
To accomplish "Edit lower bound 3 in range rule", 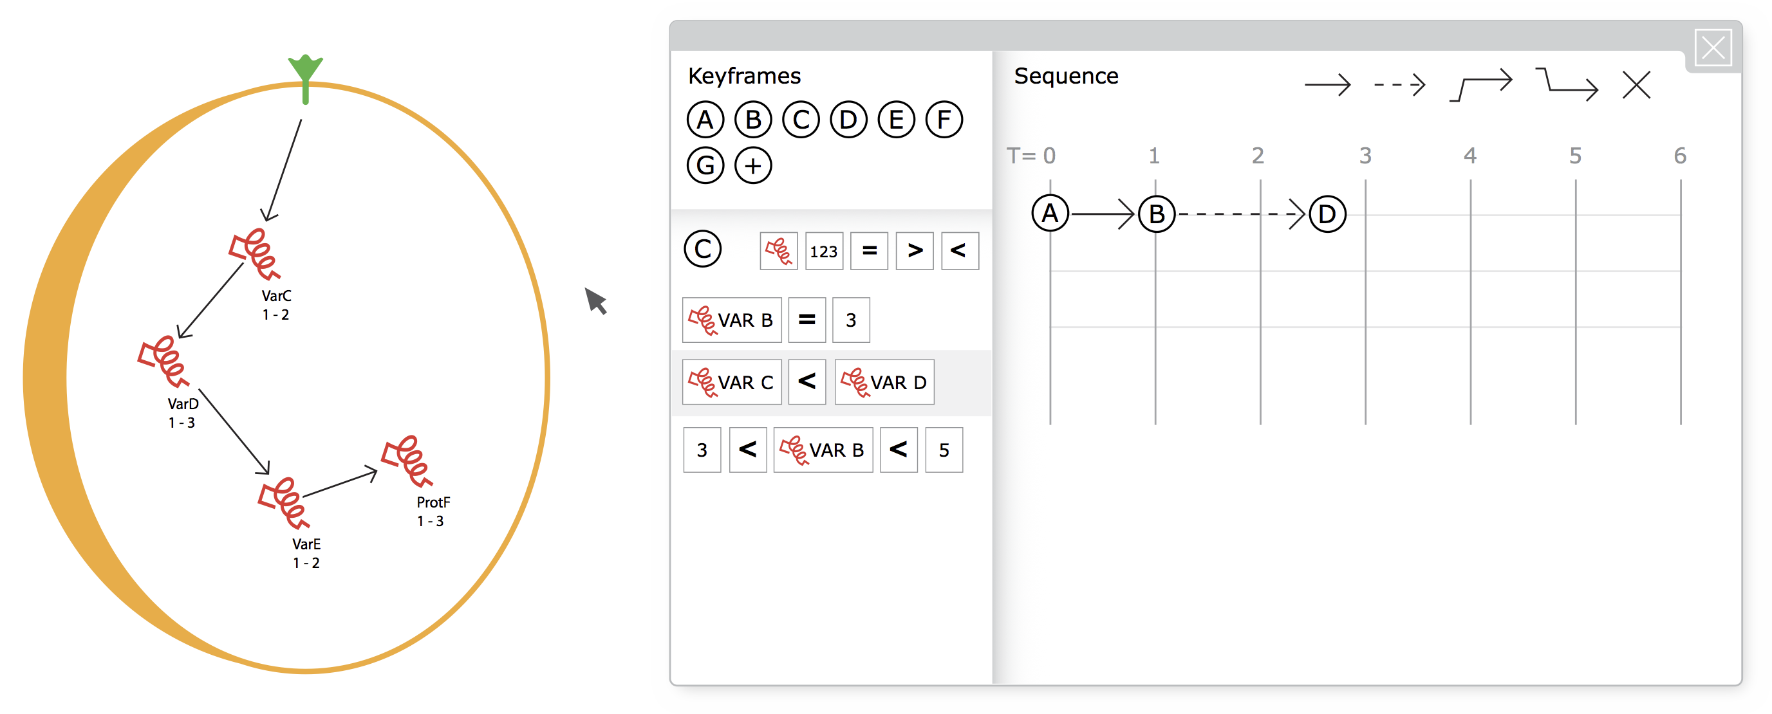I will (x=702, y=450).
